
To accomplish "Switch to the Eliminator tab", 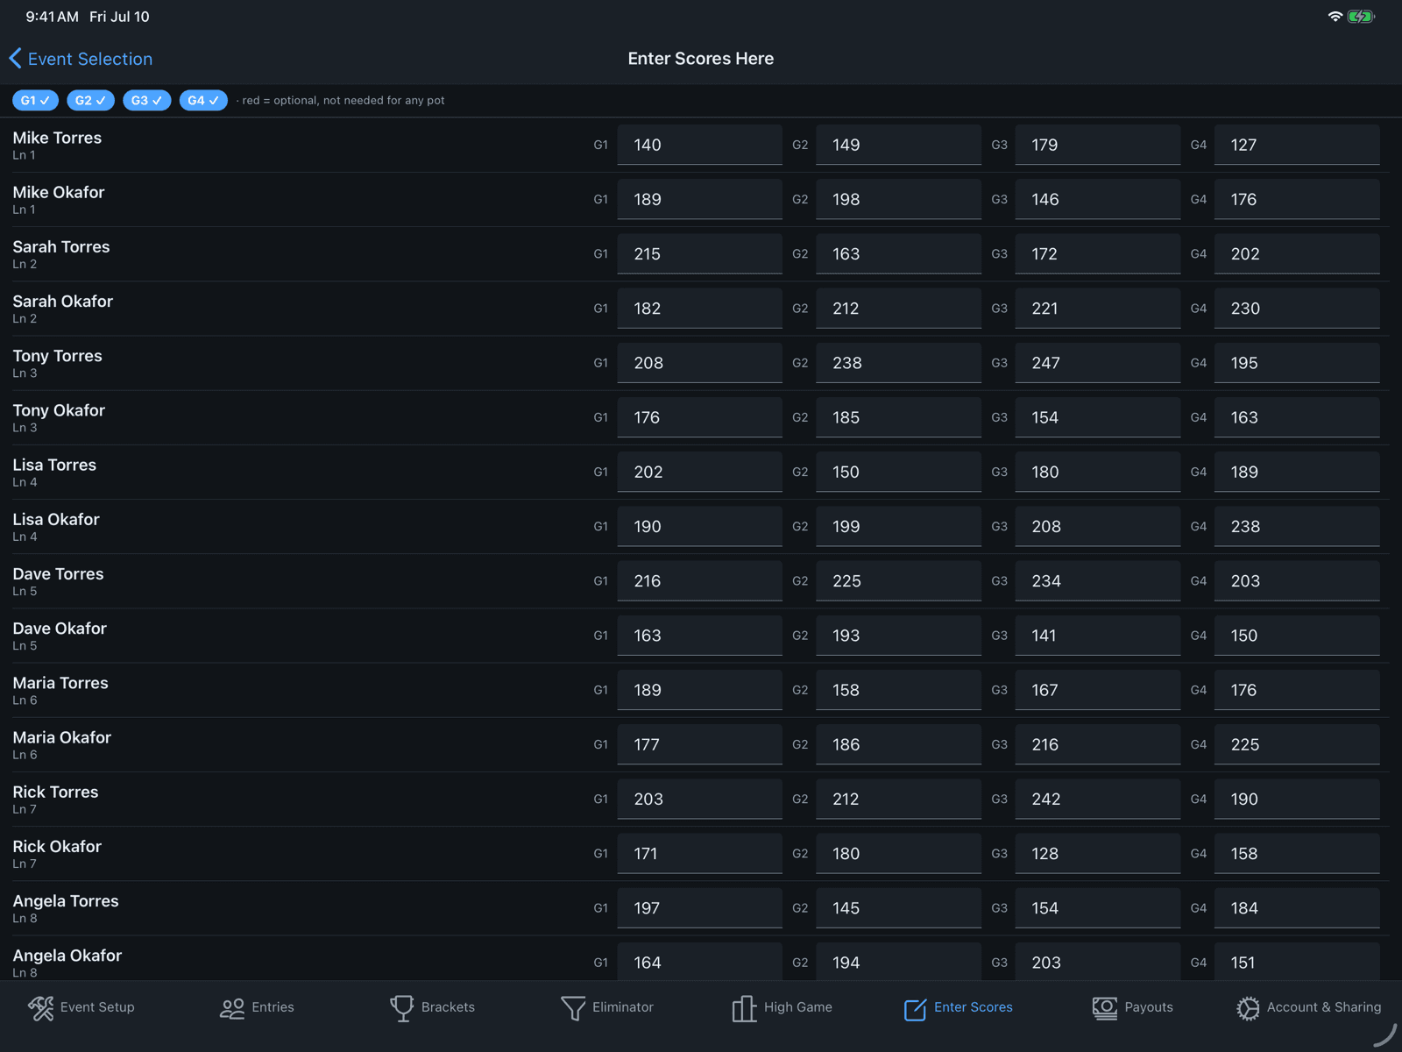I will (x=607, y=1008).
